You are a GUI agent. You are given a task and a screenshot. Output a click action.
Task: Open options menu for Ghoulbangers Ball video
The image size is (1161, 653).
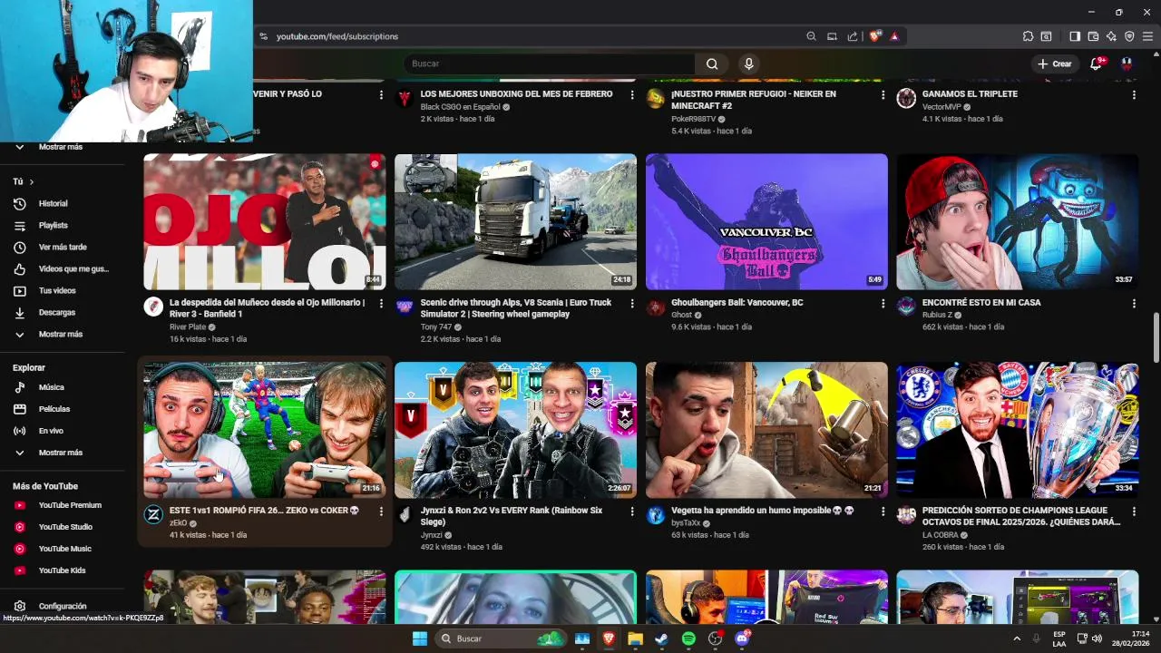tap(883, 303)
